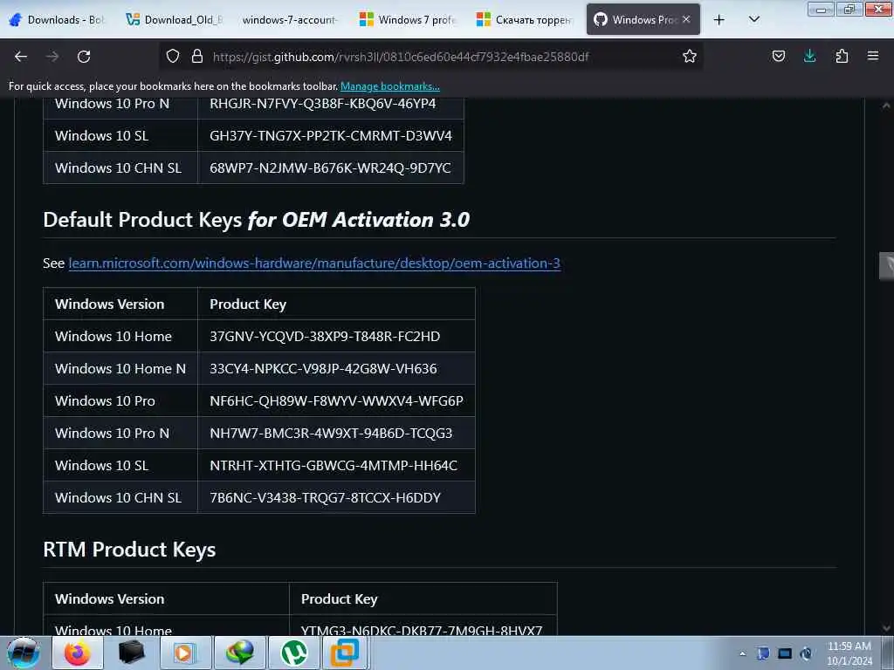The image size is (894, 670).
Task: Select the Windows 10 Home N key 33CY4
Action: (323, 369)
